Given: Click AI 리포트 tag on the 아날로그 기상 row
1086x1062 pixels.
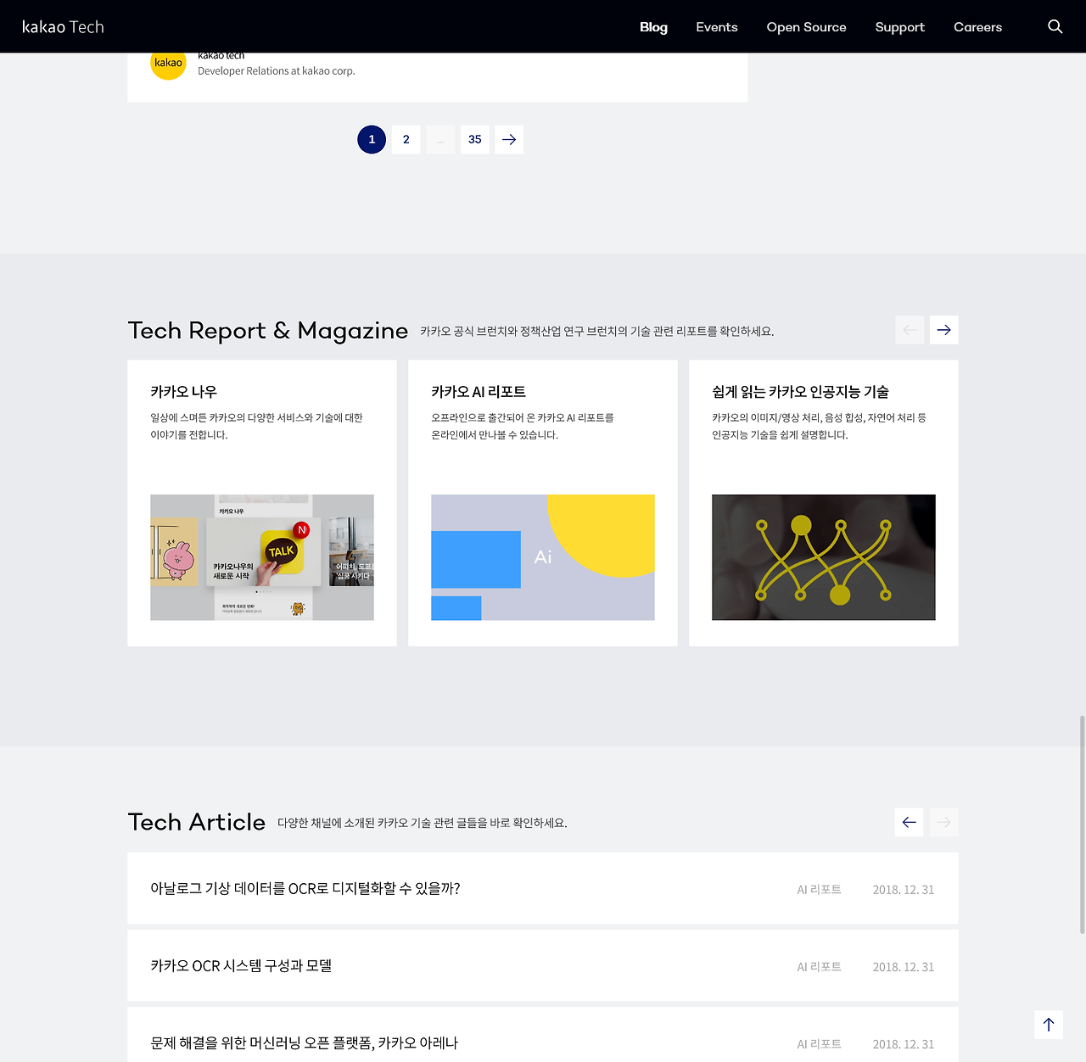Looking at the screenshot, I should click(820, 890).
